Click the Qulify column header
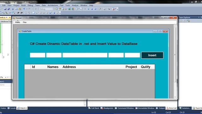This screenshot has height=114, width=202. pyautogui.click(x=147, y=67)
